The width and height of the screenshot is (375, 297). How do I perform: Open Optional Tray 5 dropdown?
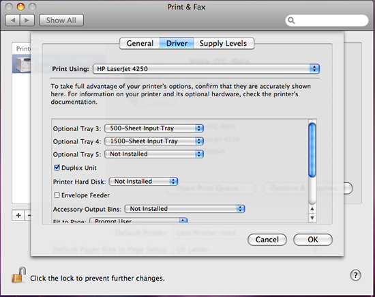coord(154,154)
